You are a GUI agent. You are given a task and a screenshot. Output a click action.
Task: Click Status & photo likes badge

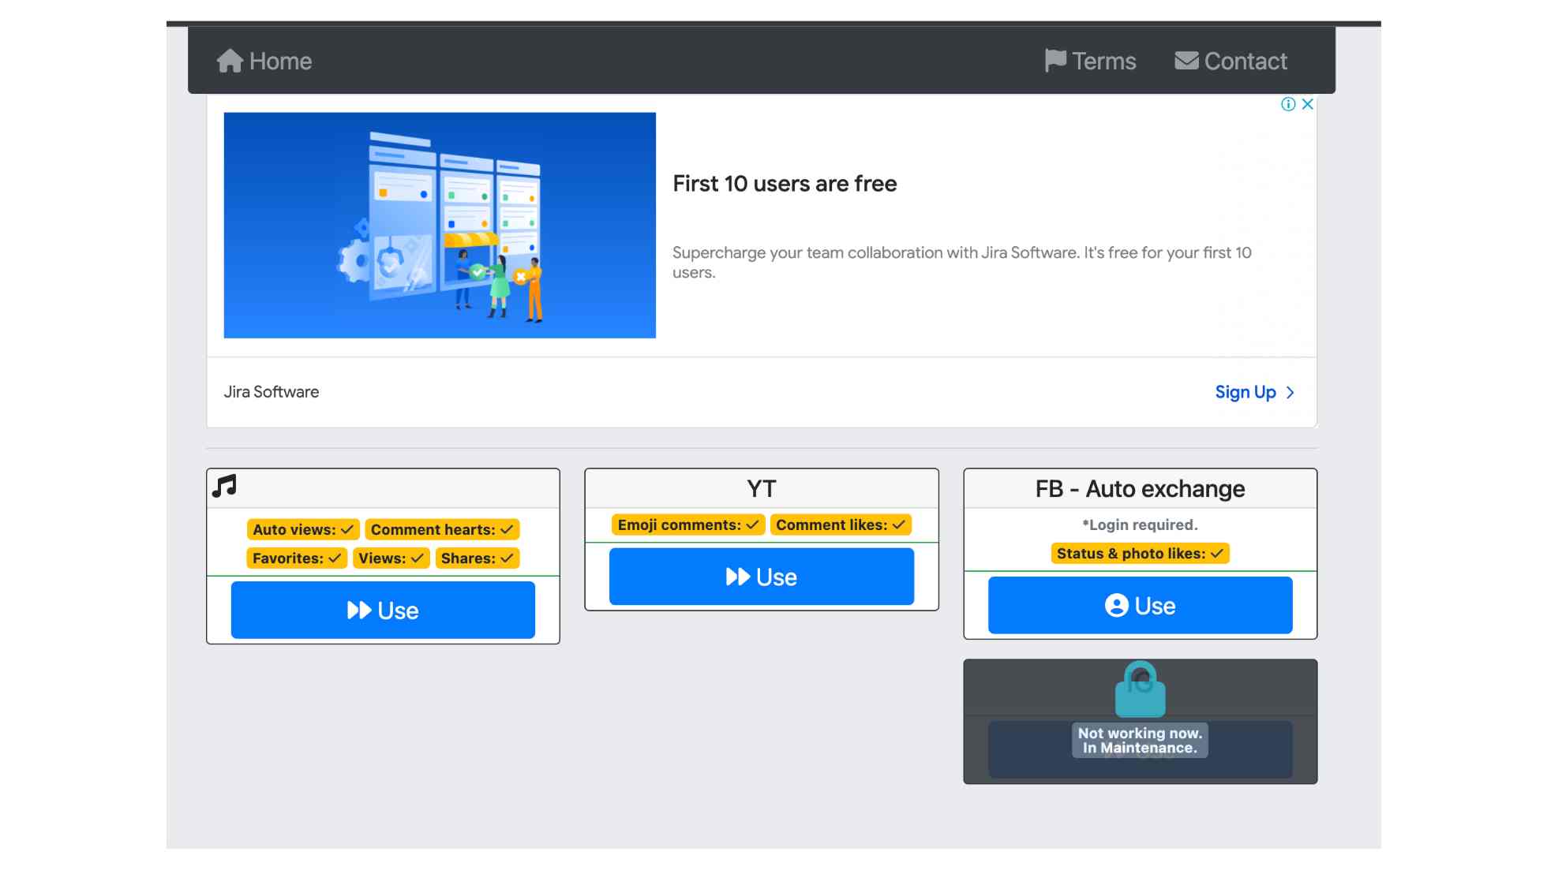(1140, 554)
